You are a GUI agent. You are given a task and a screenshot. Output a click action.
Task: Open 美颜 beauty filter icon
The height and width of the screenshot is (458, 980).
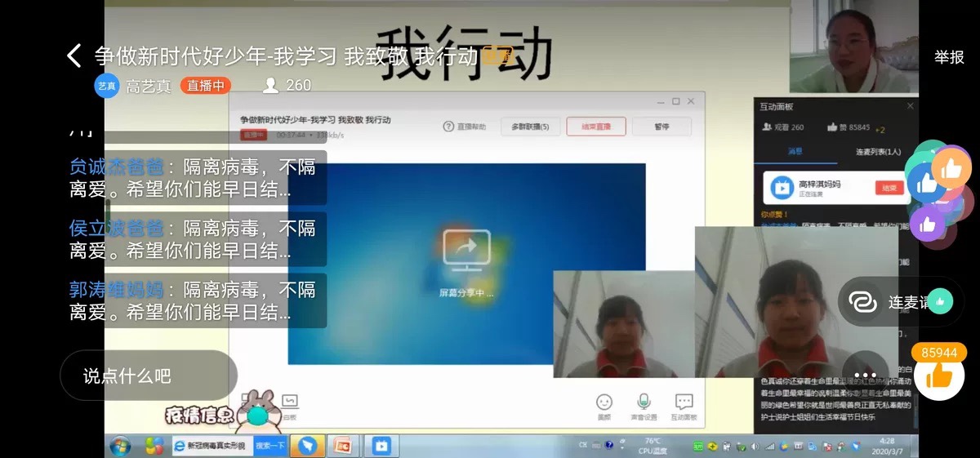[604, 406]
